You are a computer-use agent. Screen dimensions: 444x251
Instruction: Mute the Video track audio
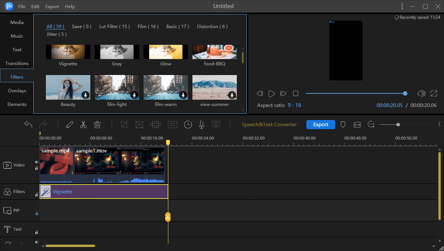[x=36, y=162]
